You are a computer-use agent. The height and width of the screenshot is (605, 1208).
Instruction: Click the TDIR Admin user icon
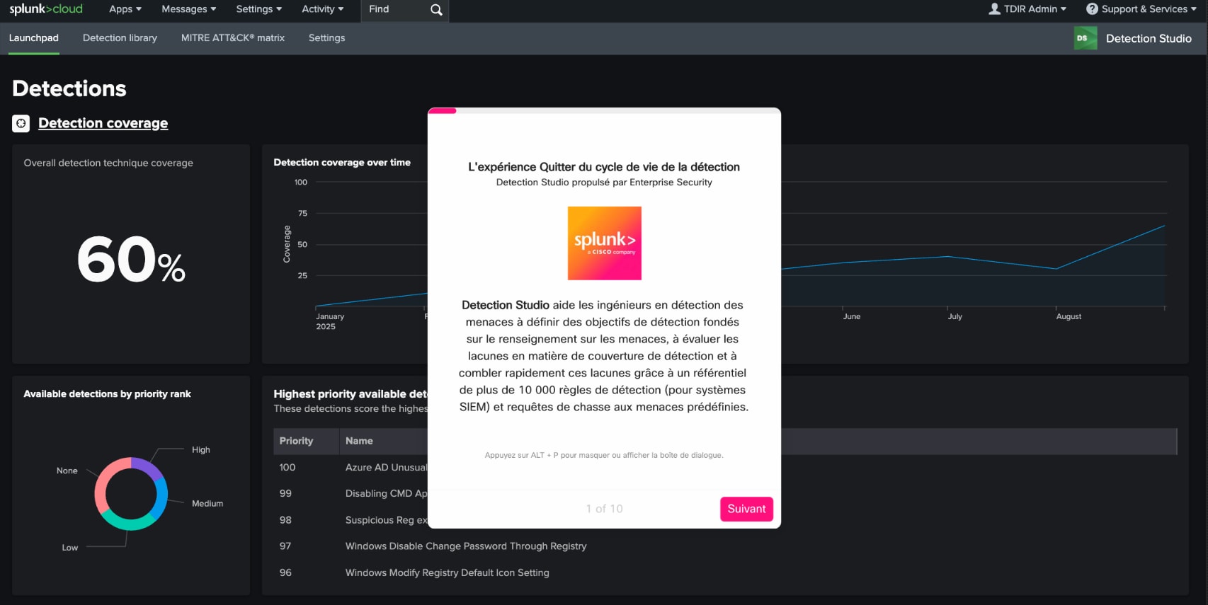pyautogui.click(x=994, y=9)
